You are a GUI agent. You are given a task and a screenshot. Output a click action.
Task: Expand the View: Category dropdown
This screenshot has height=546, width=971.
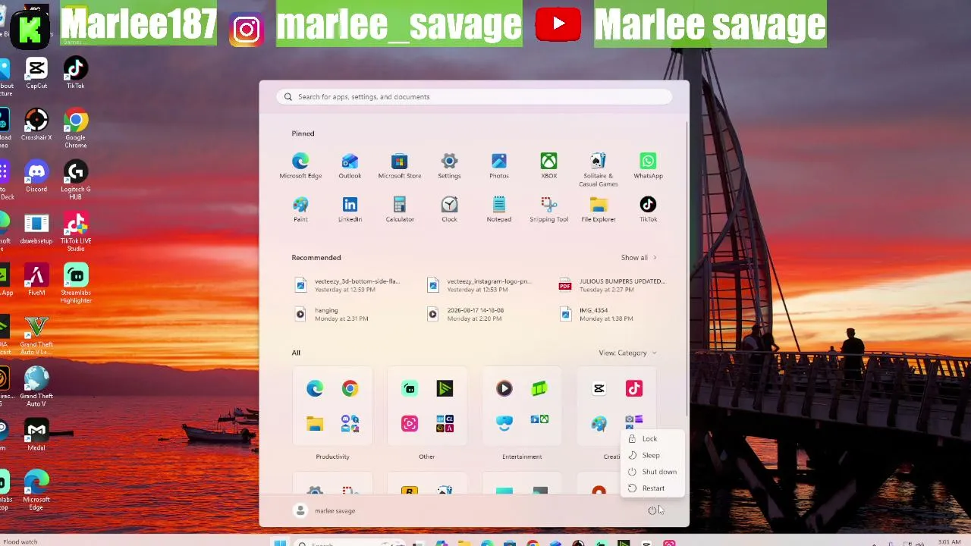(627, 353)
